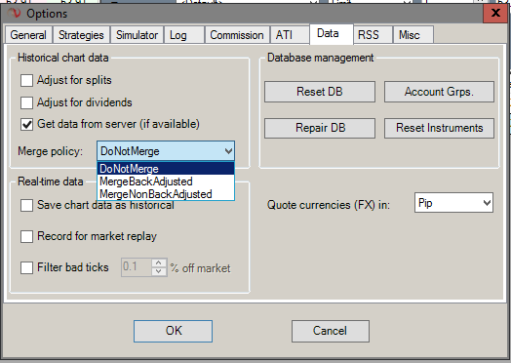Enable Adjust for dividends checkbox
This screenshot has height=363, width=511.
[x=26, y=102]
